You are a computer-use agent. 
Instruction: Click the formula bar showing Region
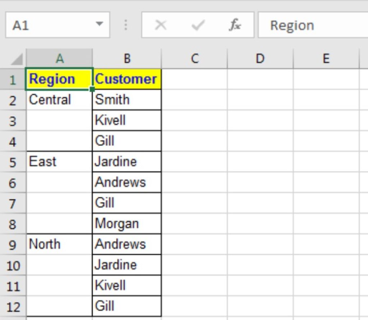(x=298, y=24)
